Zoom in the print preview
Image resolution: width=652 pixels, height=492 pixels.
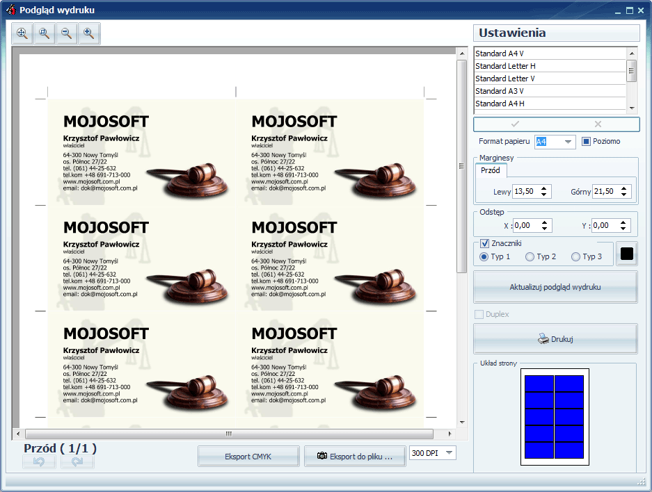[x=89, y=33]
